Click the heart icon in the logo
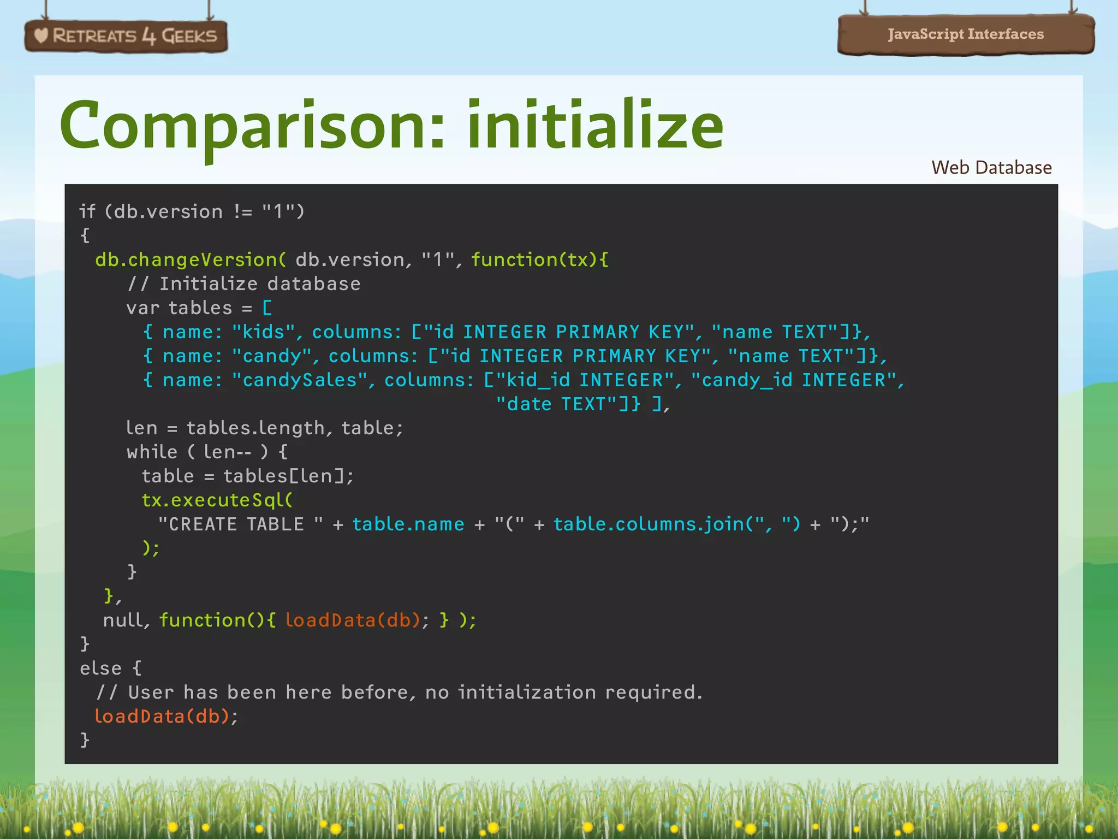 (41, 36)
